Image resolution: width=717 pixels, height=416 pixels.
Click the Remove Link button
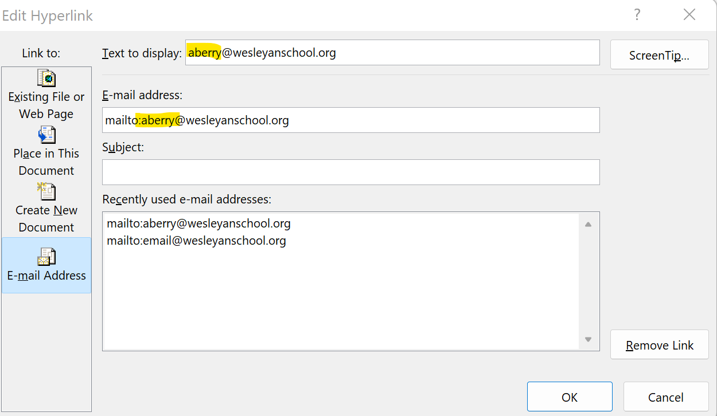point(660,345)
